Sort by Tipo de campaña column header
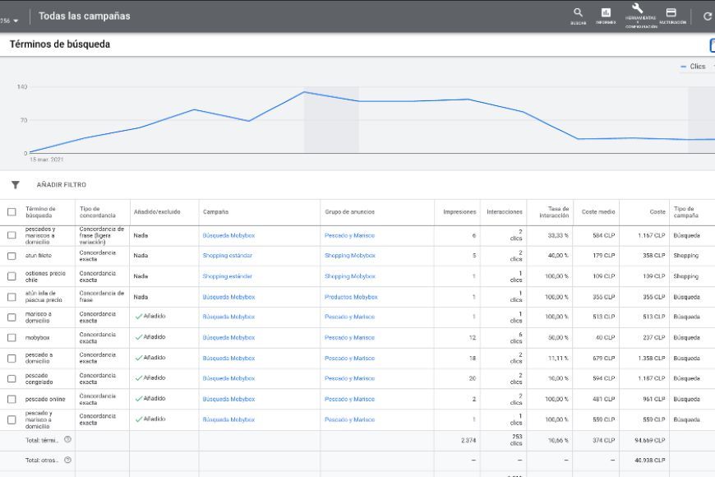715x477 pixels. [685, 212]
